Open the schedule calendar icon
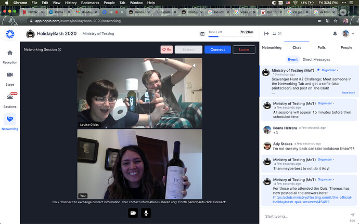This screenshot has height=224, width=359. click(202, 34)
